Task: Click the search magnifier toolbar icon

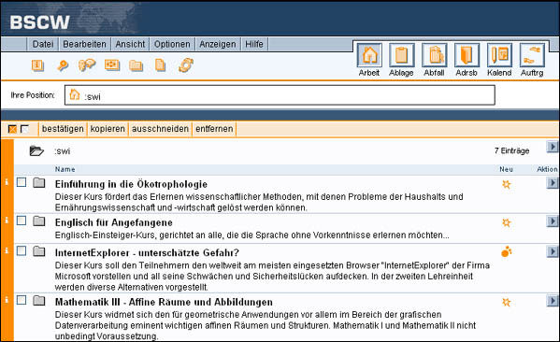Action: (63, 65)
